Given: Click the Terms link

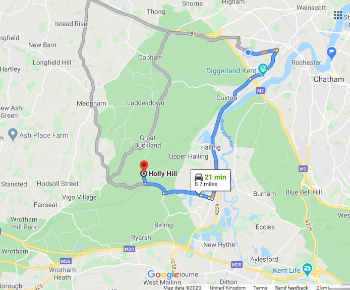Looking at the screenshot, I should (x=260, y=287).
